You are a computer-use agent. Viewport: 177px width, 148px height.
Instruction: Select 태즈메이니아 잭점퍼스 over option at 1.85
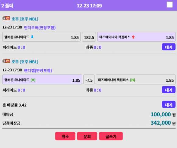[x=136, y=37]
